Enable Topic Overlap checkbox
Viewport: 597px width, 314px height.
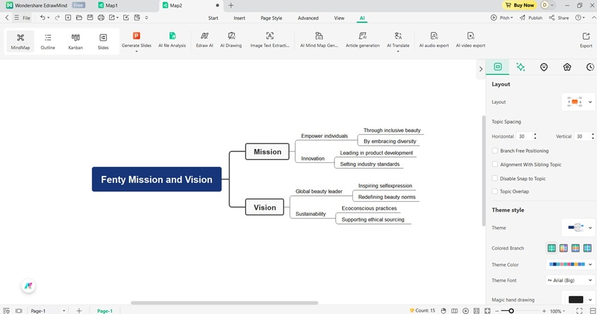click(x=495, y=191)
